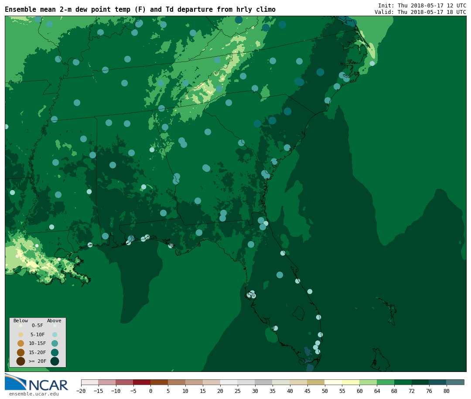Pick the 10 to 15 tan swatch
Image resolution: width=471 pixels, height=399 pixels.
click(x=195, y=382)
